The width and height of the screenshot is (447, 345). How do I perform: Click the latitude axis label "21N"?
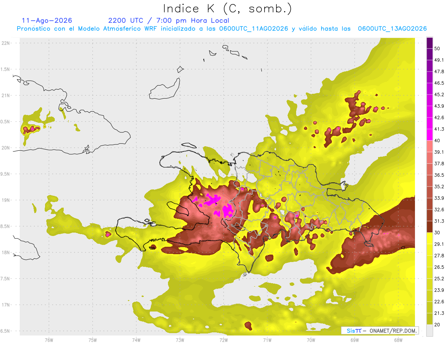coord(6,95)
